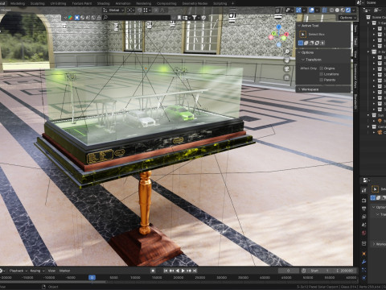386x290 pixels.
Task: Click the pan hand viewport button
Action: pyautogui.click(x=287, y=60)
